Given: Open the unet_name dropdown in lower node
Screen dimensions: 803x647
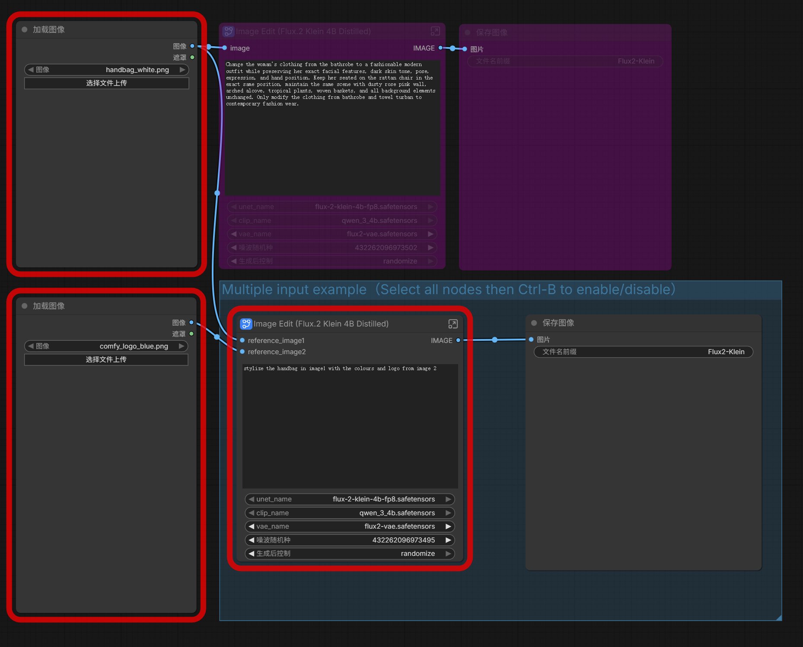Looking at the screenshot, I should coord(349,499).
